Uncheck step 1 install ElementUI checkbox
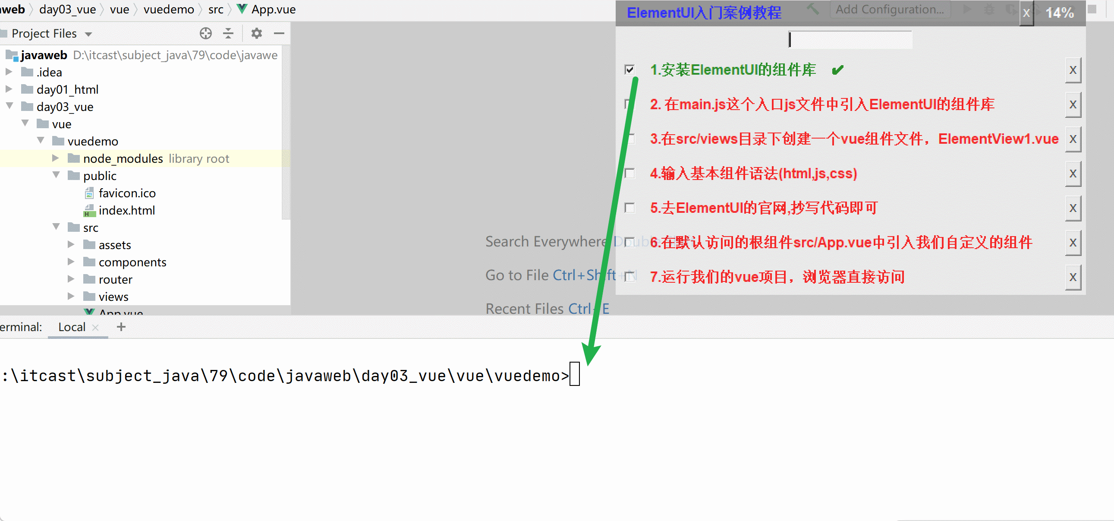 pos(629,69)
